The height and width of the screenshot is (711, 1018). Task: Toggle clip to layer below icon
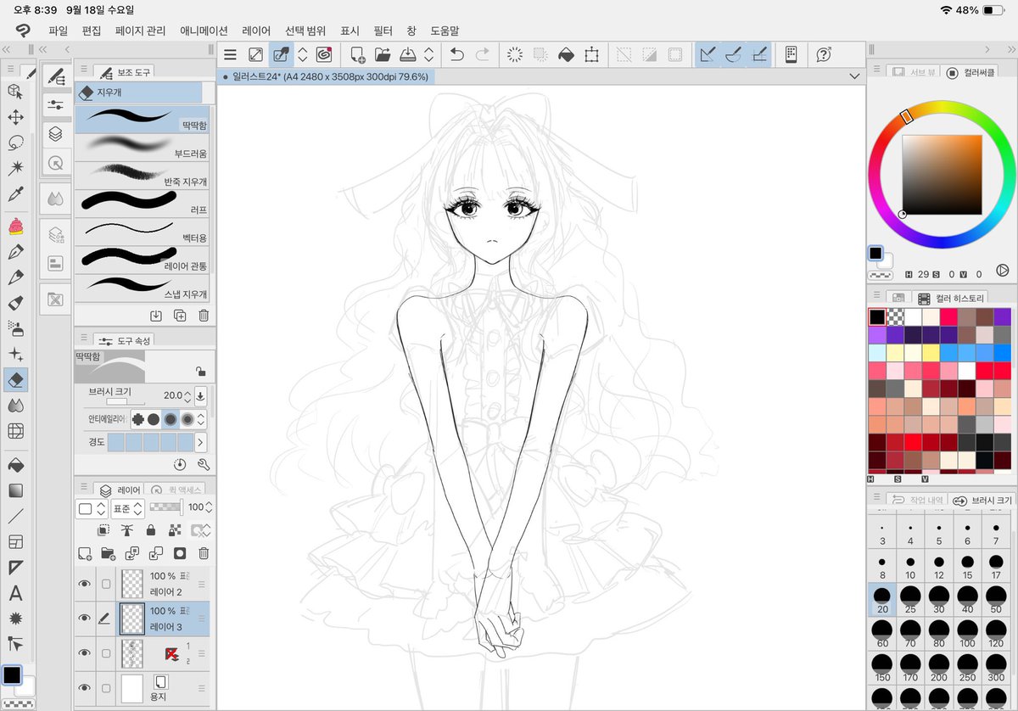tap(103, 530)
